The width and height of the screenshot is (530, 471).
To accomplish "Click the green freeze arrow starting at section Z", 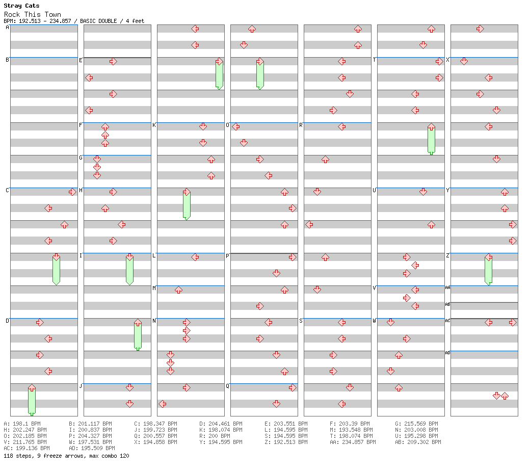I will (488, 270).
